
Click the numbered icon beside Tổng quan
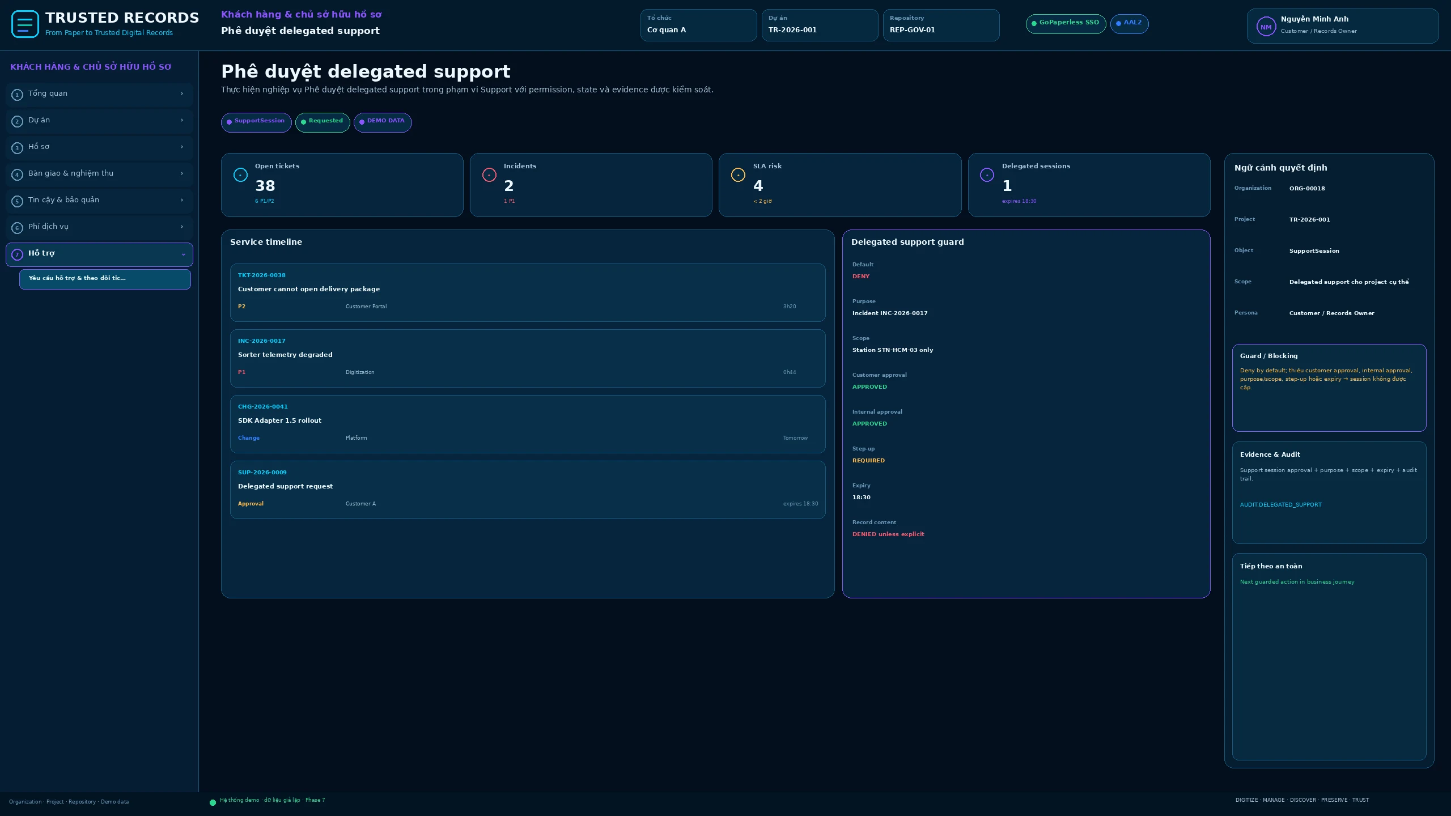17,95
